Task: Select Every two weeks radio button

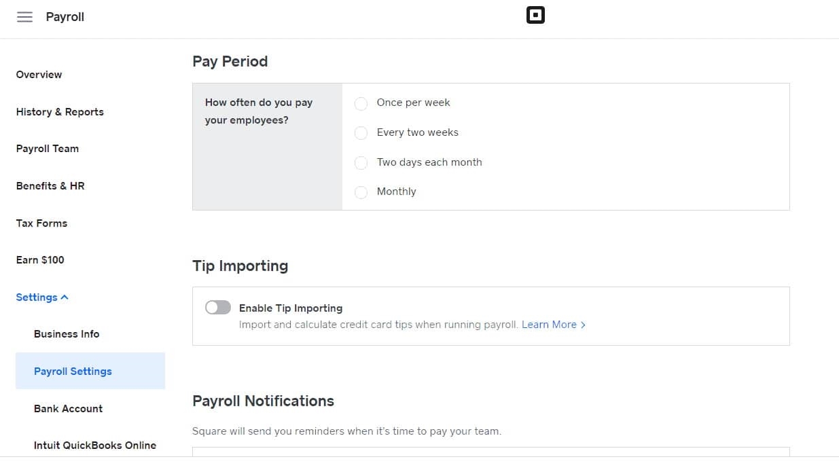Action: tap(361, 133)
